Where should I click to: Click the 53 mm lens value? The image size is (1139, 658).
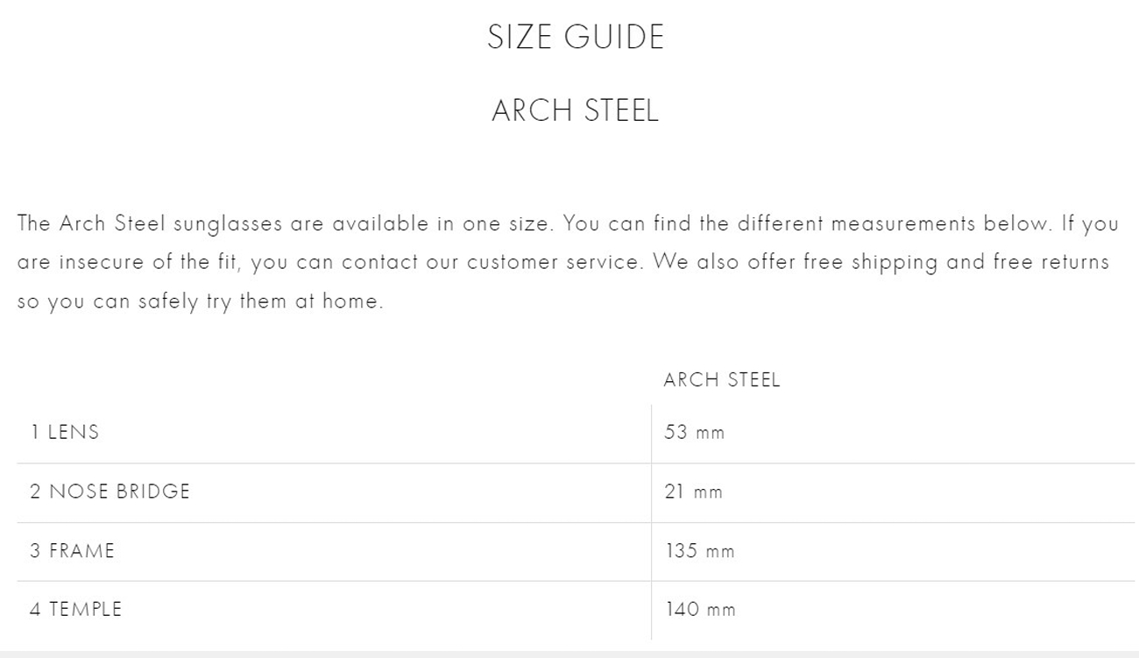click(695, 432)
